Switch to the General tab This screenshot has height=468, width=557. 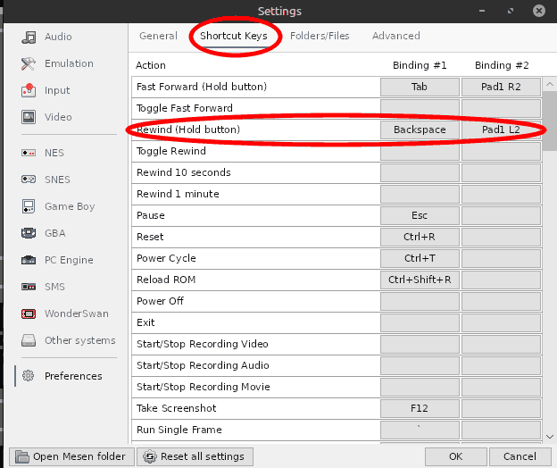point(158,36)
